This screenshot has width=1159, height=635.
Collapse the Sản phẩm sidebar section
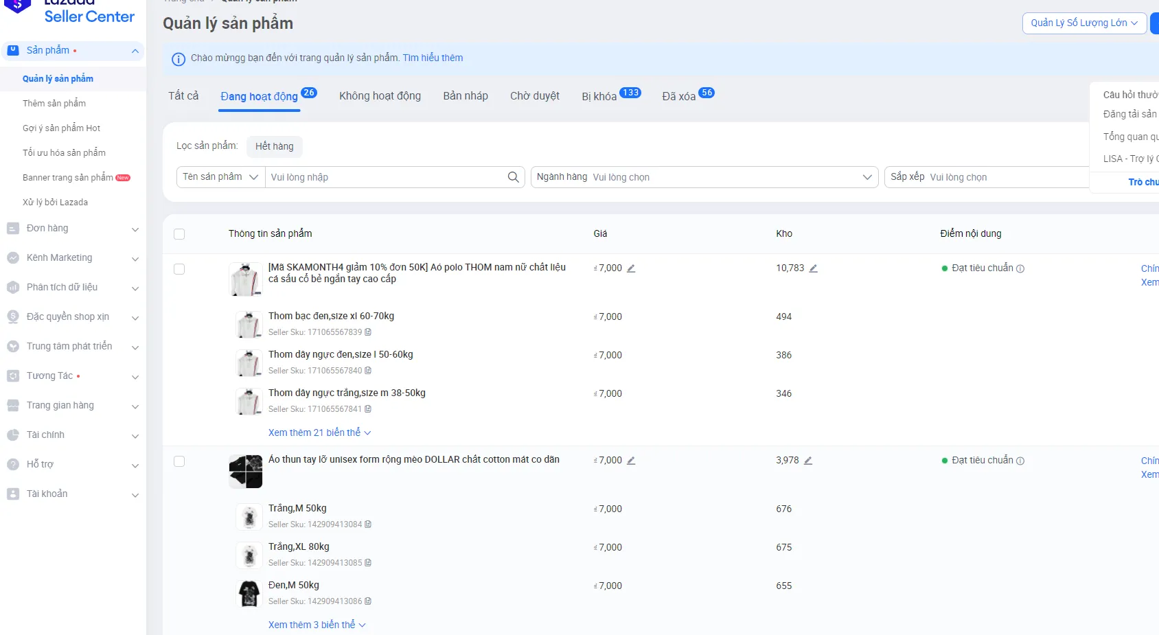click(x=135, y=51)
